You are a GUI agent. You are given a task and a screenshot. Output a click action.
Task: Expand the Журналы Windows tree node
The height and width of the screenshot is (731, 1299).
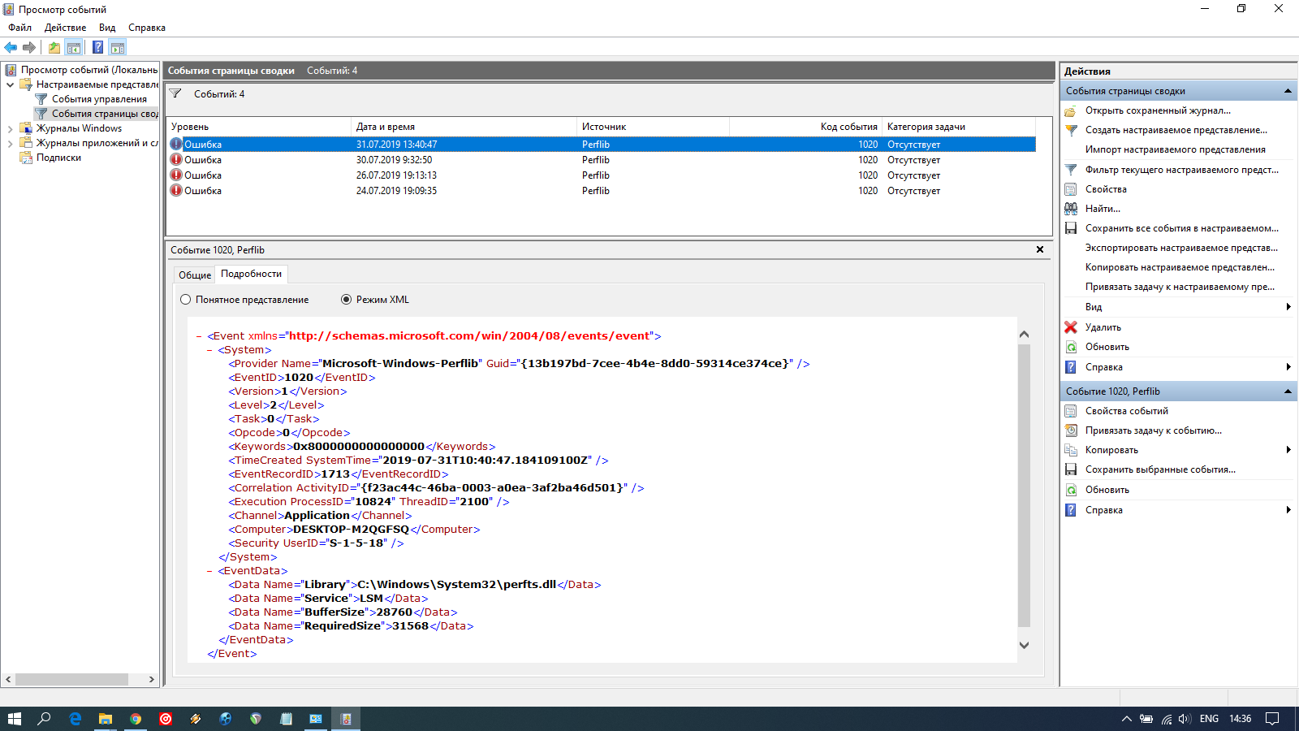tap(10, 128)
